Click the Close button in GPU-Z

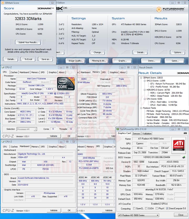[x=181, y=215]
